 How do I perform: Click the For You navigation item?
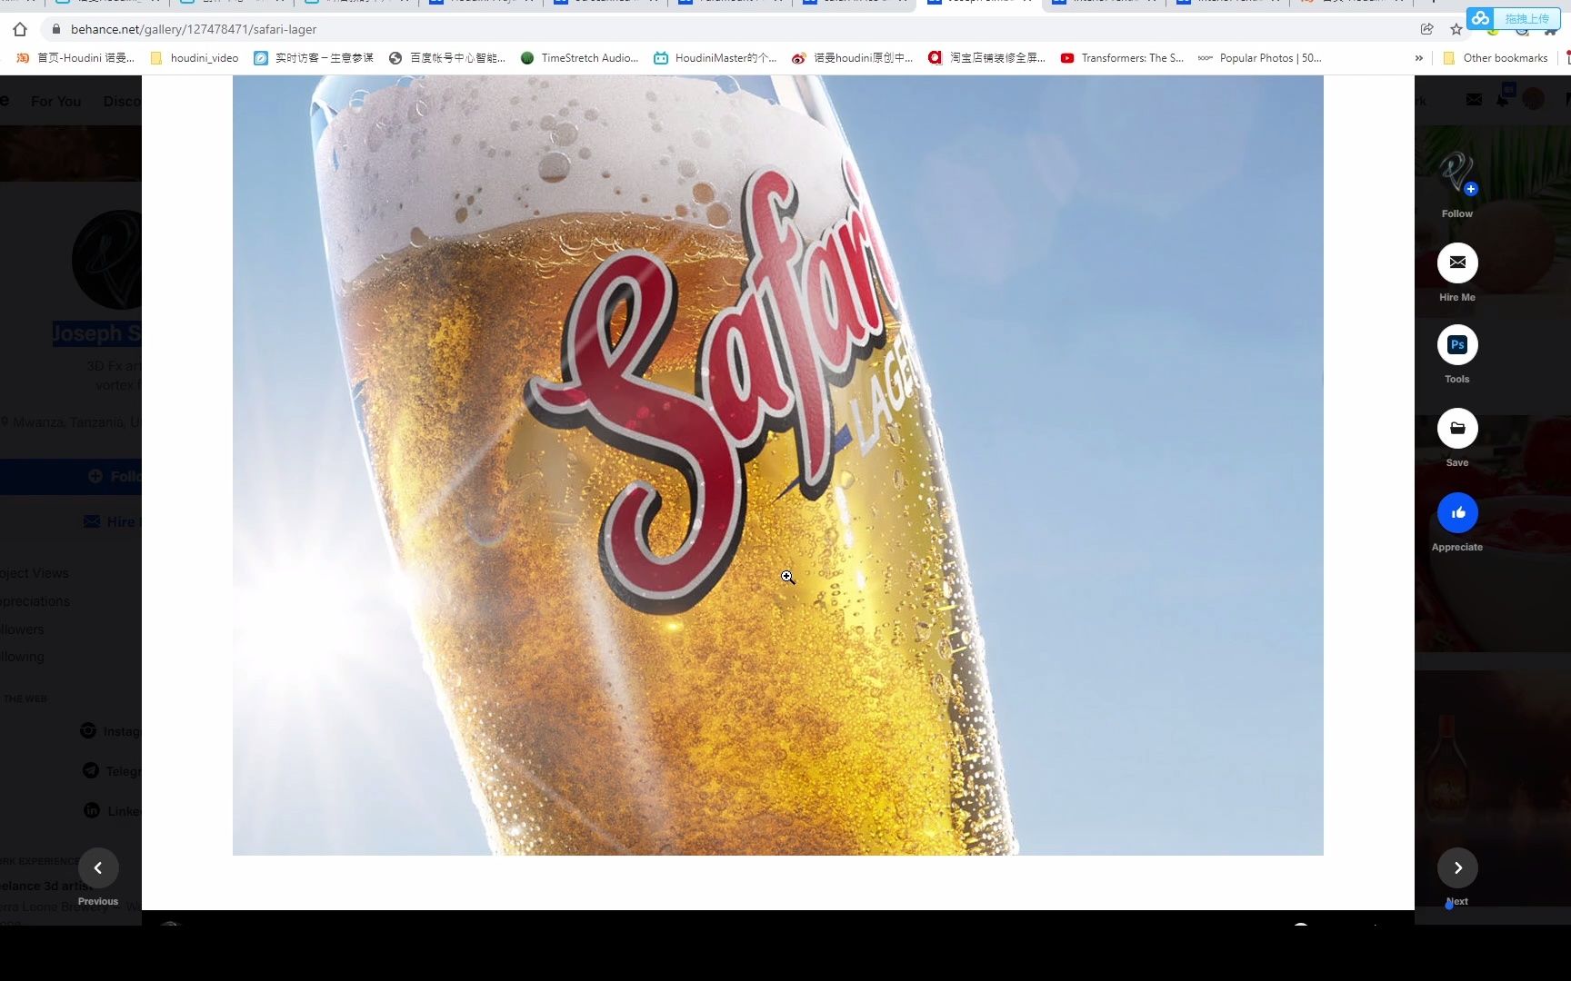coord(55,101)
